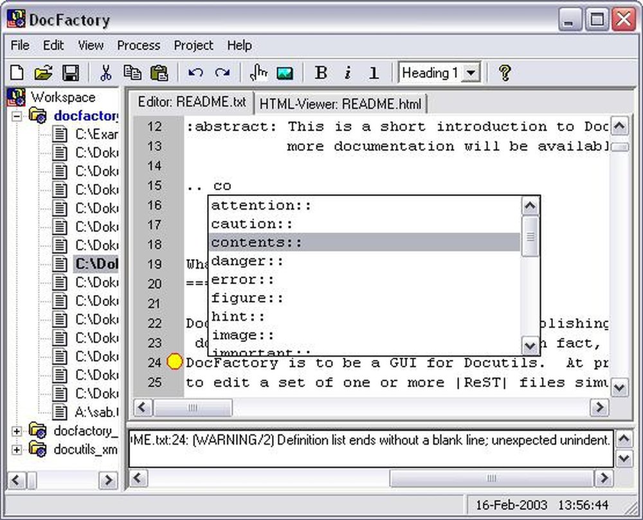Click the yellow warning marker on line 24

coord(174,363)
